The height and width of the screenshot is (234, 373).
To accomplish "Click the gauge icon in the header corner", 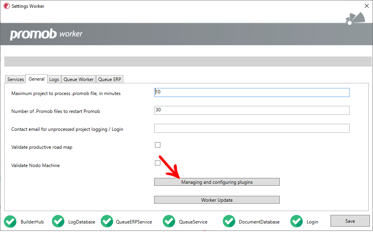I will (x=355, y=19).
